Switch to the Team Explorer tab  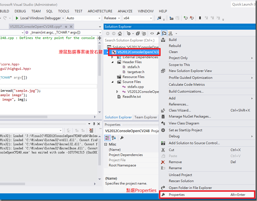coord(146,117)
